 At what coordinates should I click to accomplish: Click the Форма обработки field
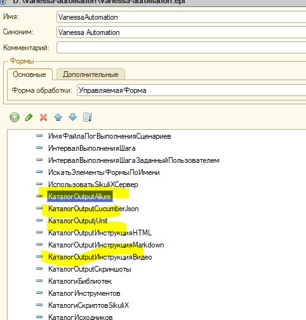pyautogui.click(x=191, y=90)
